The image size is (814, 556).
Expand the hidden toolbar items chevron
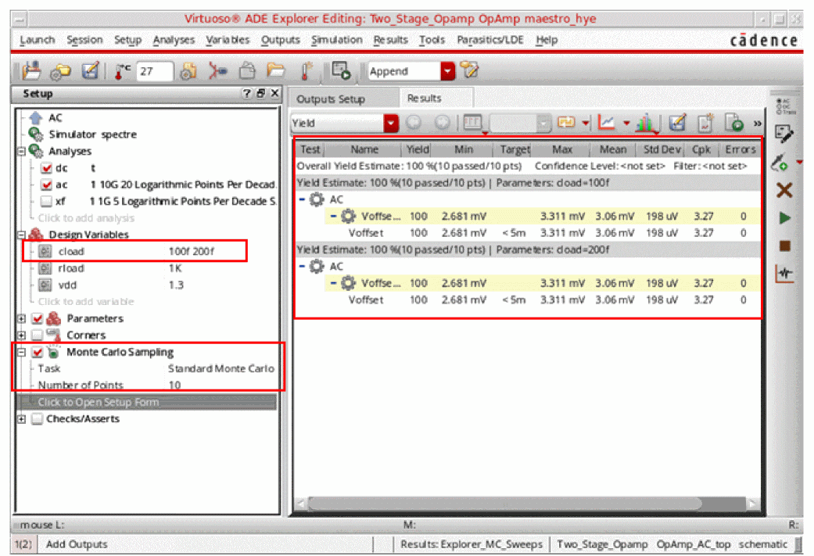click(x=758, y=124)
